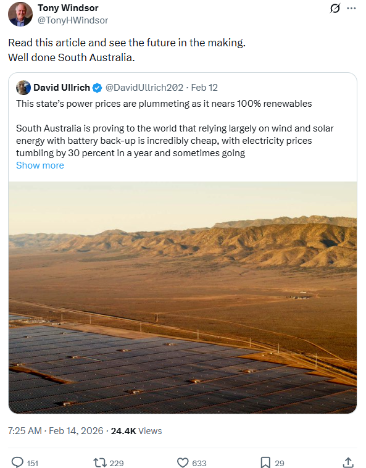The width and height of the screenshot is (366, 468).
Task: Click the 7:25 AM Feb 14, 2026 timestamp
Action: click(x=56, y=431)
